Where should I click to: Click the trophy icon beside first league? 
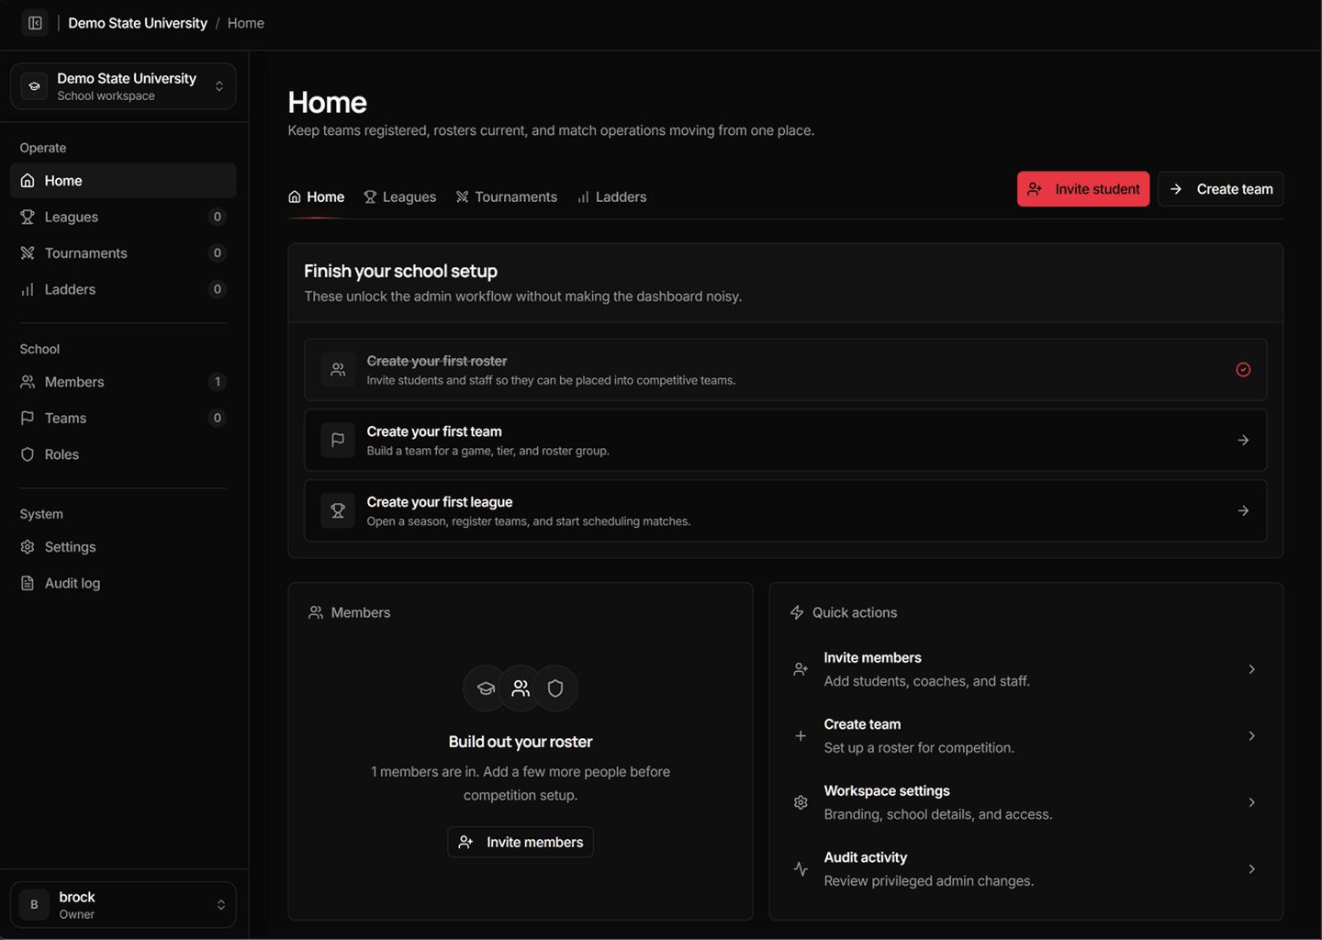(x=338, y=510)
